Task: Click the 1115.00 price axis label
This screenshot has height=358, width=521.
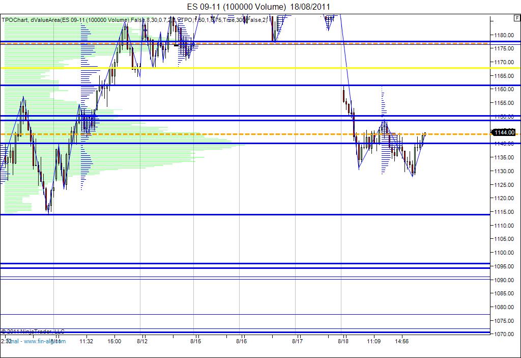Action: click(x=504, y=212)
